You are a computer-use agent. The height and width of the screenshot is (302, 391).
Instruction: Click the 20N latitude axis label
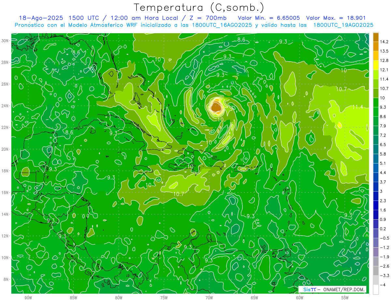5,149
